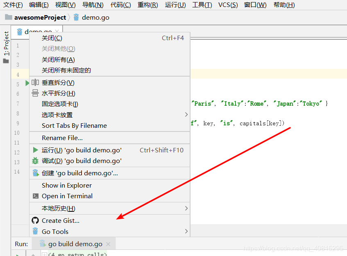This screenshot has width=347, height=256.
Task: Open the 代码(C) menu
Action: tap(120, 5)
